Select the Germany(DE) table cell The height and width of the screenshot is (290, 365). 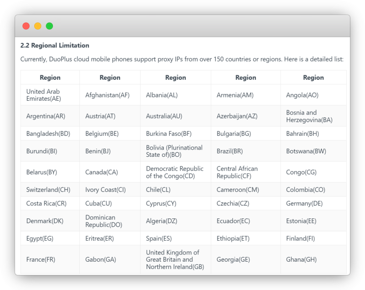304,203
